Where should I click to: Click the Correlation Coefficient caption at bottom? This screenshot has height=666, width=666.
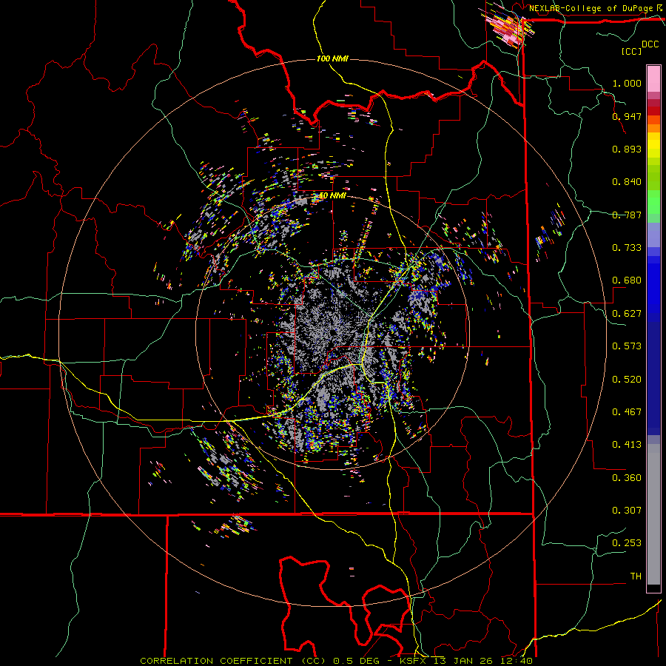coord(336,661)
